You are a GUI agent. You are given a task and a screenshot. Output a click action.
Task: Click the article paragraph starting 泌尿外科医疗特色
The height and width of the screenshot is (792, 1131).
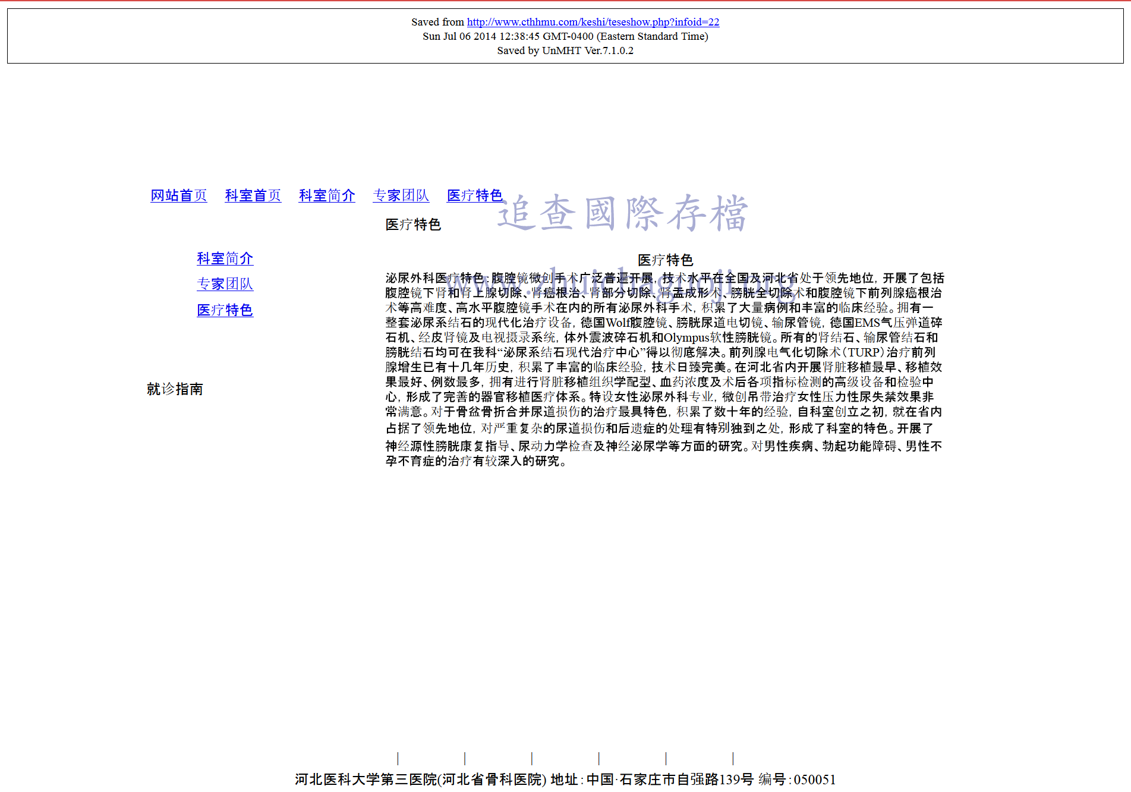click(664, 370)
